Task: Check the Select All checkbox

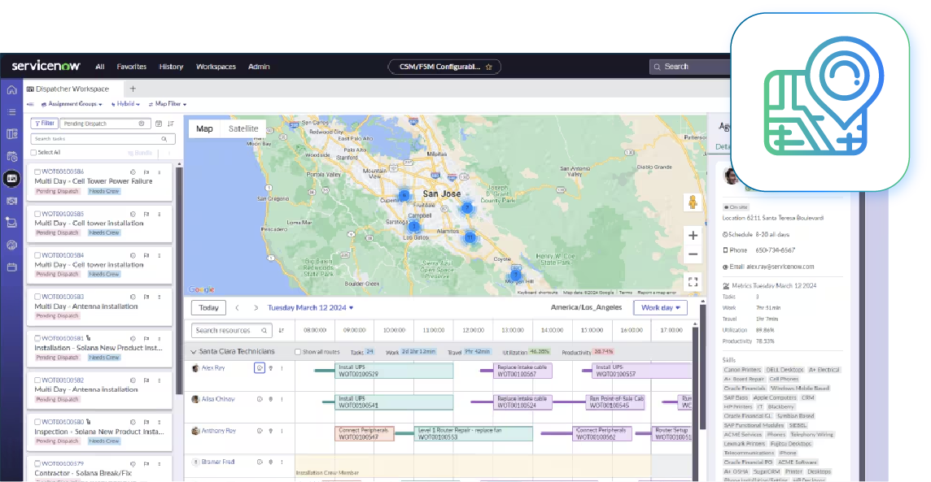Action: pyautogui.click(x=34, y=153)
